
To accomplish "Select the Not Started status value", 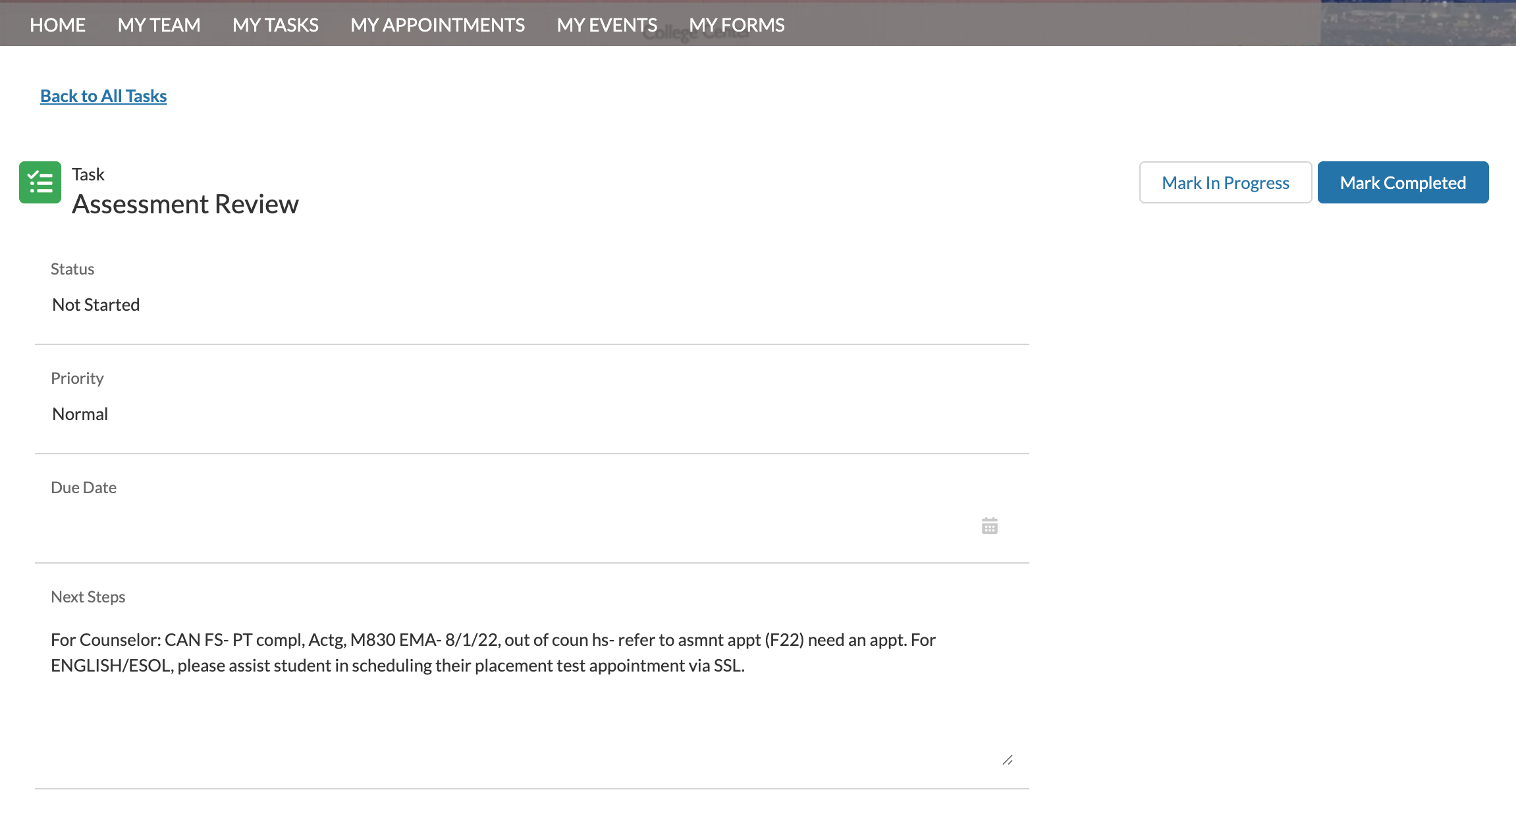I will 96,305.
